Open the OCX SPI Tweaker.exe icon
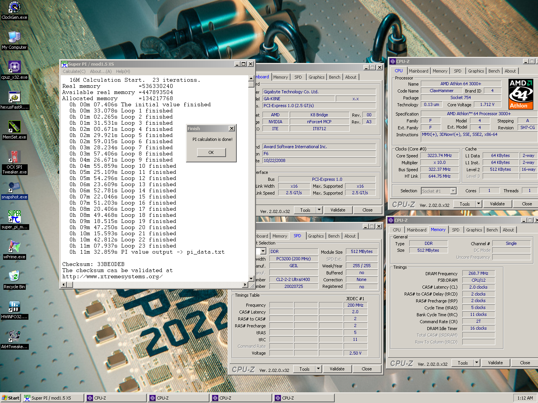538x403 pixels. tap(14, 162)
